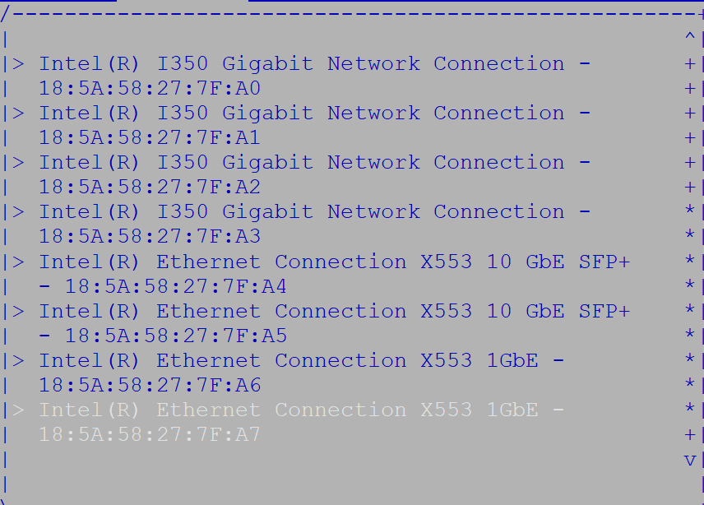This screenshot has width=704, height=505.
Task: Click the > arrow beside the 7F:A3 entry
Action: click(x=18, y=212)
